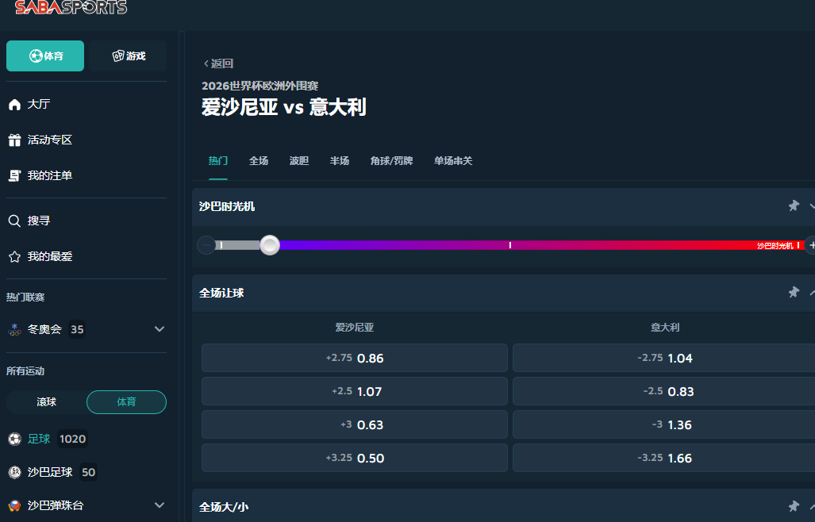Viewport: 815px width, 522px height.
Task: Click the home icon next to 大厅
Action: click(x=14, y=105)
